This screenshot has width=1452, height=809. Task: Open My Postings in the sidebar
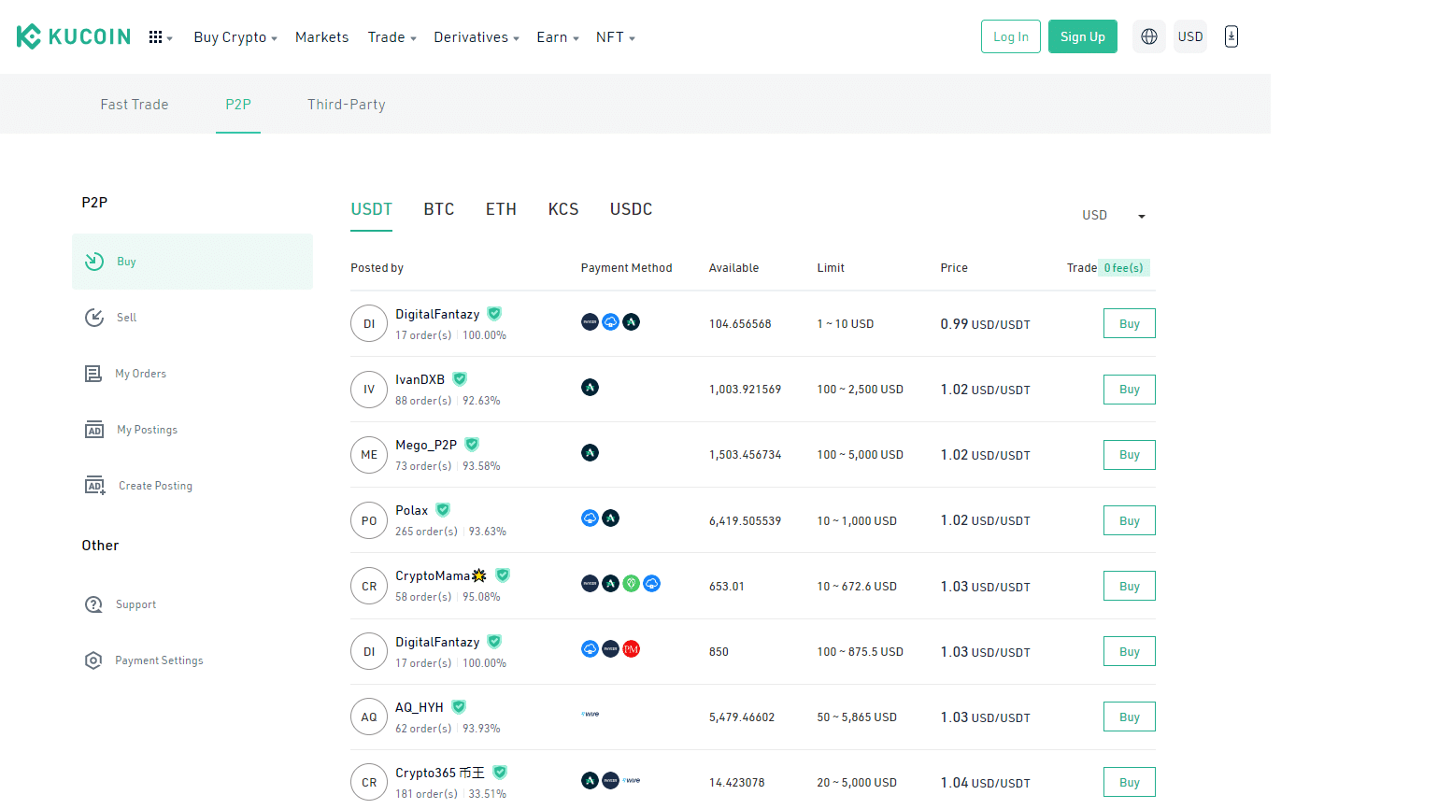tap(192, 430)
